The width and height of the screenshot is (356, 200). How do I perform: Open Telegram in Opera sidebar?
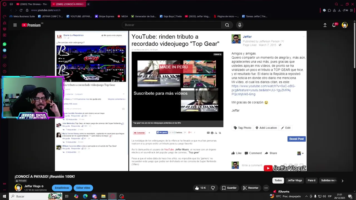[x=4, y=50]
